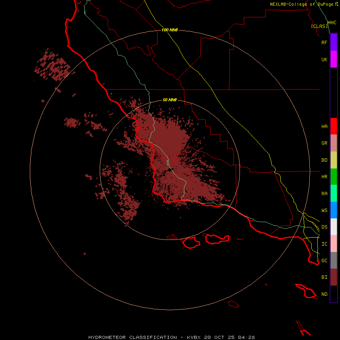Click the "ND" legend label

click(324, 294)
